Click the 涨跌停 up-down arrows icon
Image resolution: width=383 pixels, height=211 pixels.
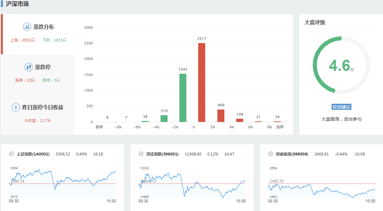(29, 67)
